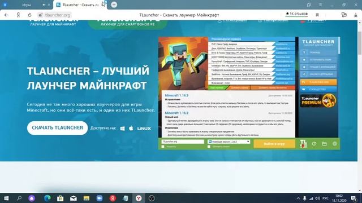Image resolution: width=362 pixels, height=203 pixels.
Task: Go back to the previous page
Action: pos(6,15)
